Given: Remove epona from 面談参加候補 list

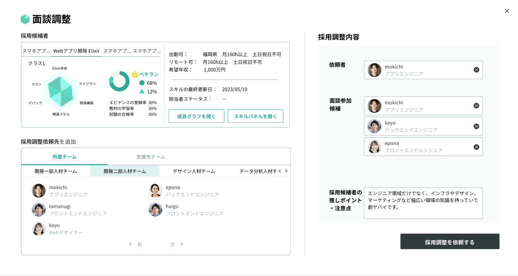Looking at the screenshot, I should [476, 147].
